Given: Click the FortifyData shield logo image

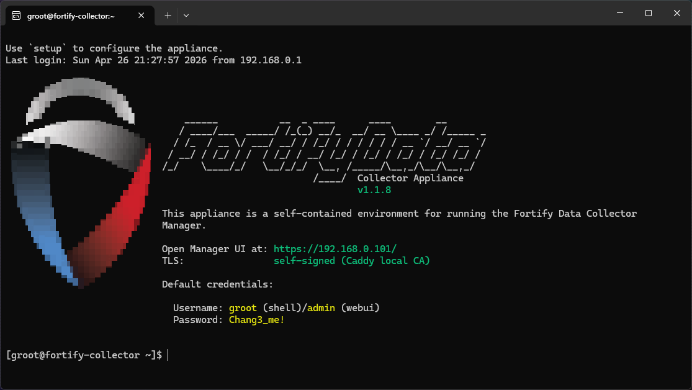Looking at the screenshot, I should [81, 182].
